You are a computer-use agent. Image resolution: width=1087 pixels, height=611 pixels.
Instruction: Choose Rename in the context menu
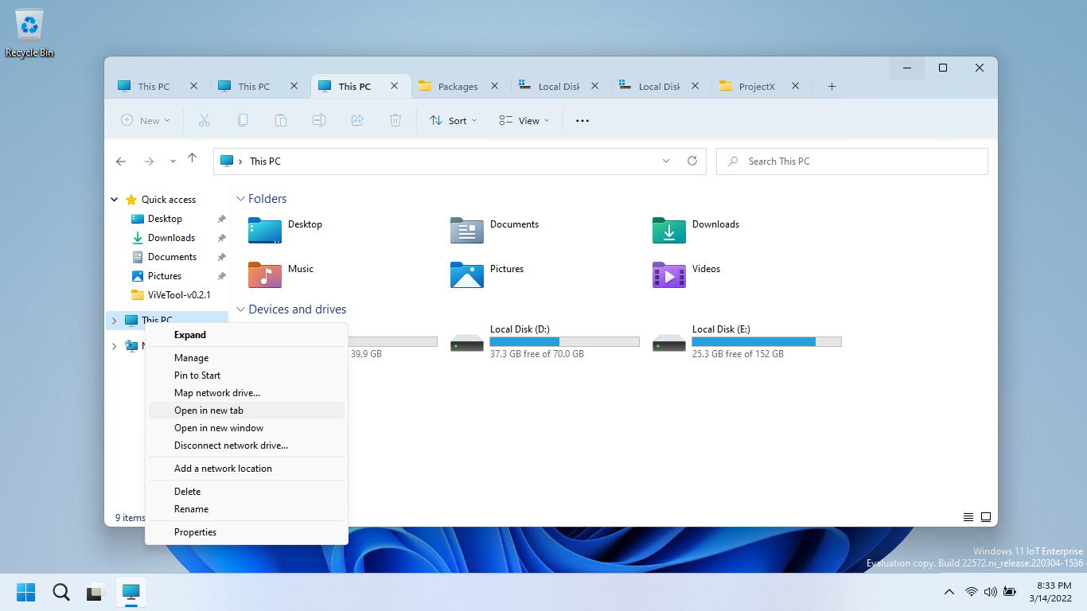[247, 509]
